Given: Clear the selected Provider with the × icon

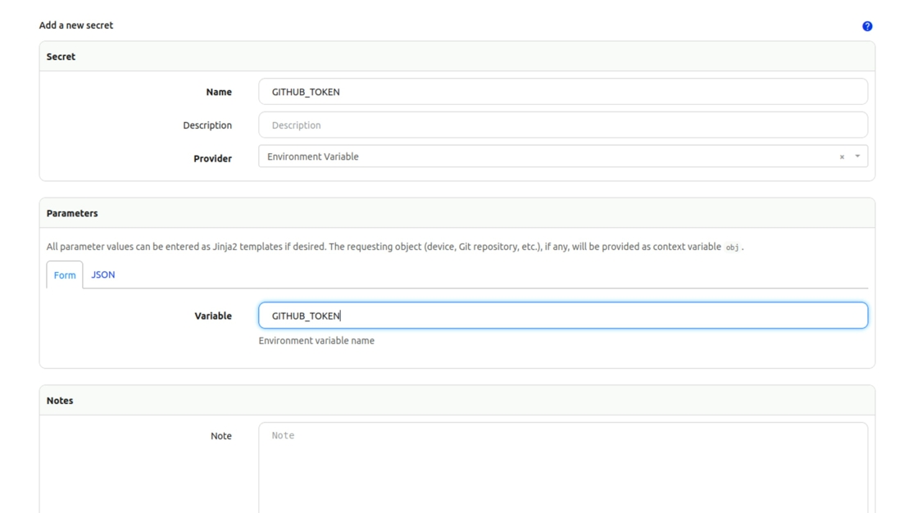Looking at the screenshot, I should click(842, 157).
